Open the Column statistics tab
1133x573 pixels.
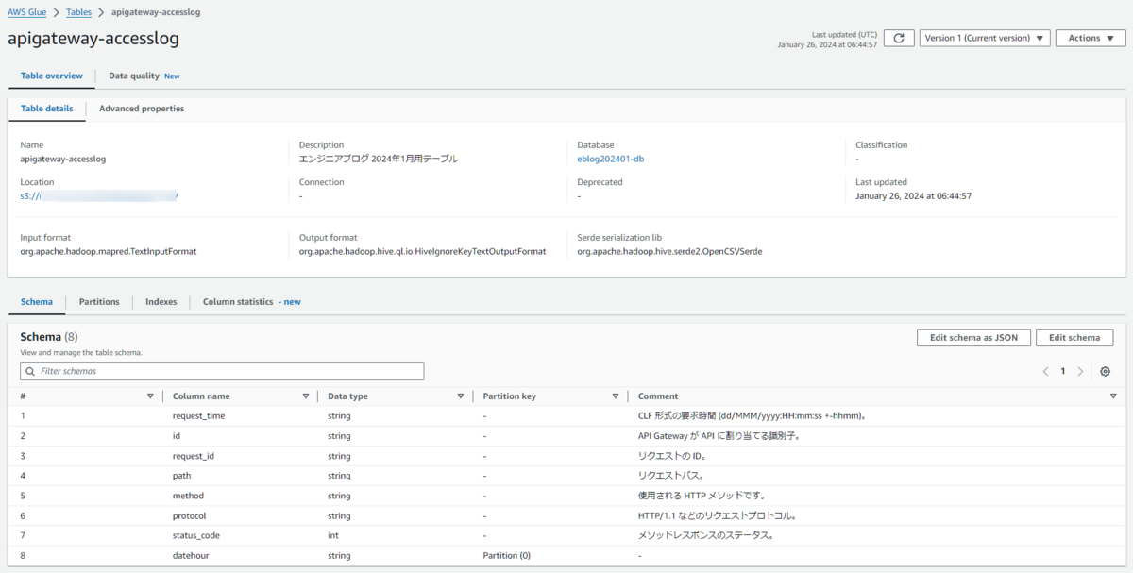coord(251,302)
